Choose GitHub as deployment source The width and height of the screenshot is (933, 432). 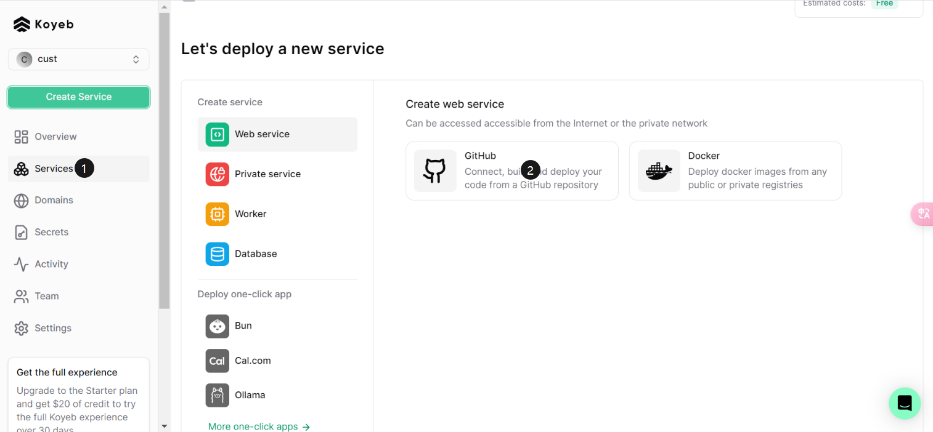[x=511, y=171]
